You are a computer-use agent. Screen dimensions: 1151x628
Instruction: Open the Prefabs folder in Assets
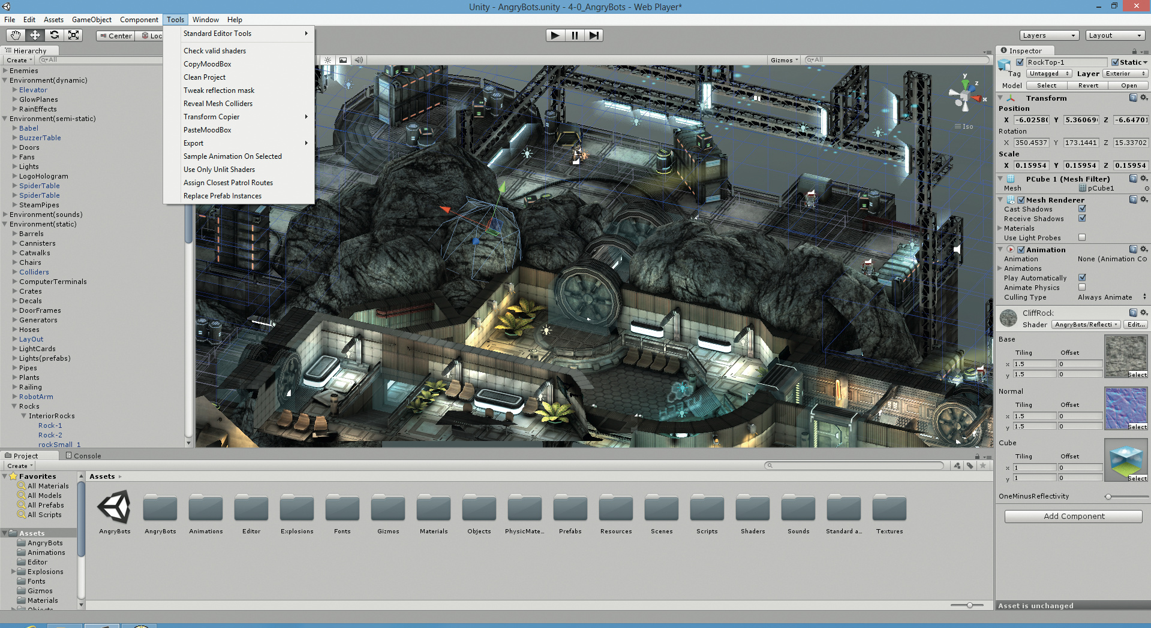[x=570, y=514]
